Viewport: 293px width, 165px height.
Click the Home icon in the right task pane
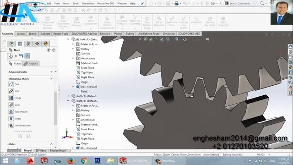(x=290, y=47)
